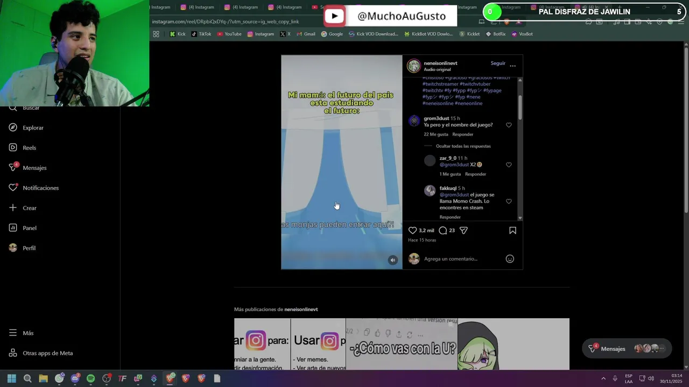Screen dimensions: 689x387
Task: Open Otras apps de Meta
Action: coord(40,353)
